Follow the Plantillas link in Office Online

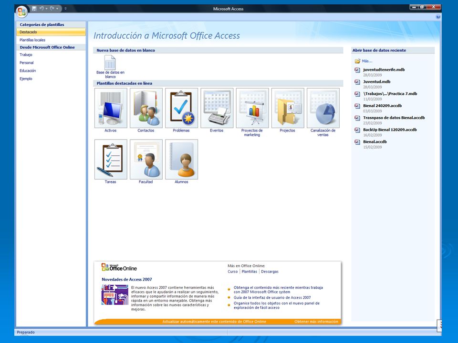[250, 272]
